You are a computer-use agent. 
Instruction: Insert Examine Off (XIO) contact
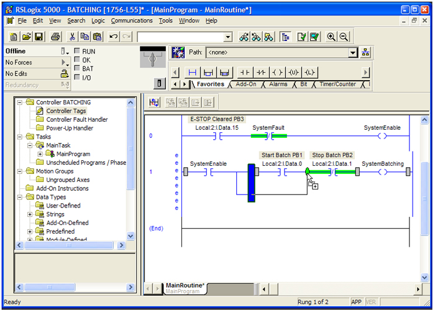click(261, 73)
